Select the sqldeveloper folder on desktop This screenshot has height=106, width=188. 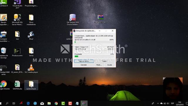click(x=31, y=85)
